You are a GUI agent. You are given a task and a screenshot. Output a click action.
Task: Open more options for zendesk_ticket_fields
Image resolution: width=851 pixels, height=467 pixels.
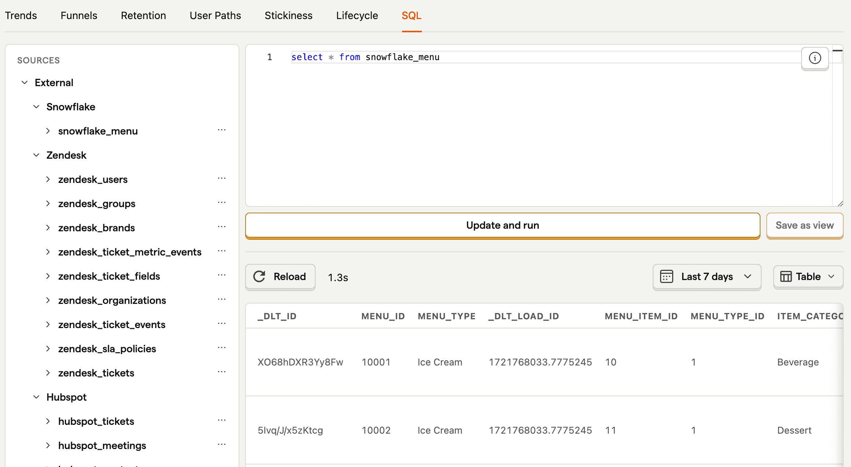pyautogui.click(x=222, y=275)
